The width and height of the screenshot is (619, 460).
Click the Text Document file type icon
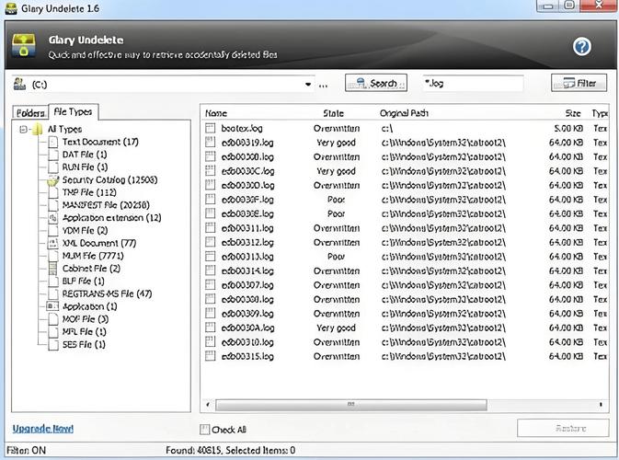tap(53, 143)
